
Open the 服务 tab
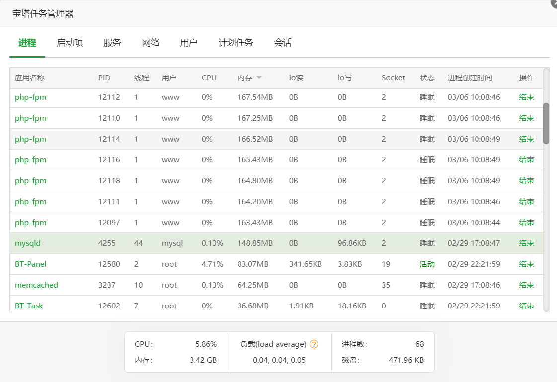click(x=112, y=43)
